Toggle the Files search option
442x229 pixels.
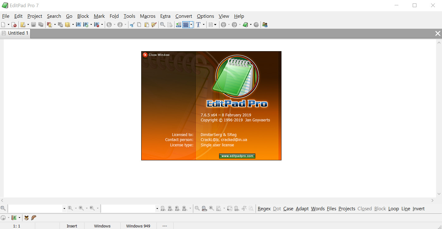click(332, 209)
